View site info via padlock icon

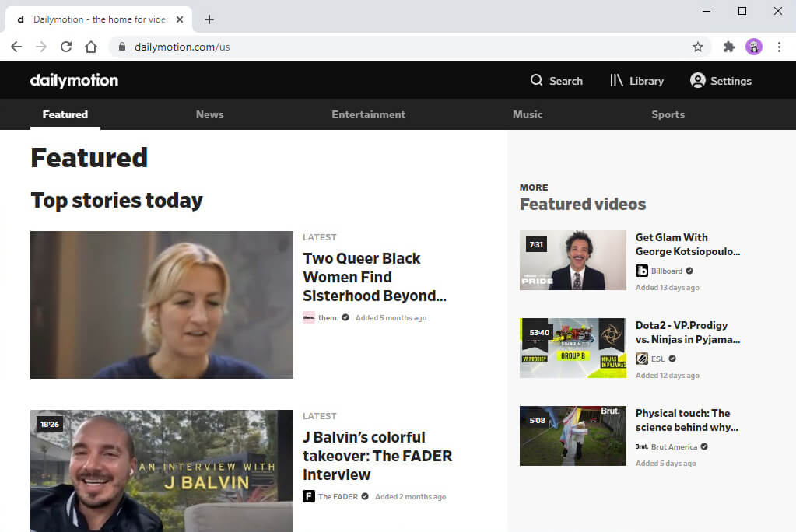(122, 47)
